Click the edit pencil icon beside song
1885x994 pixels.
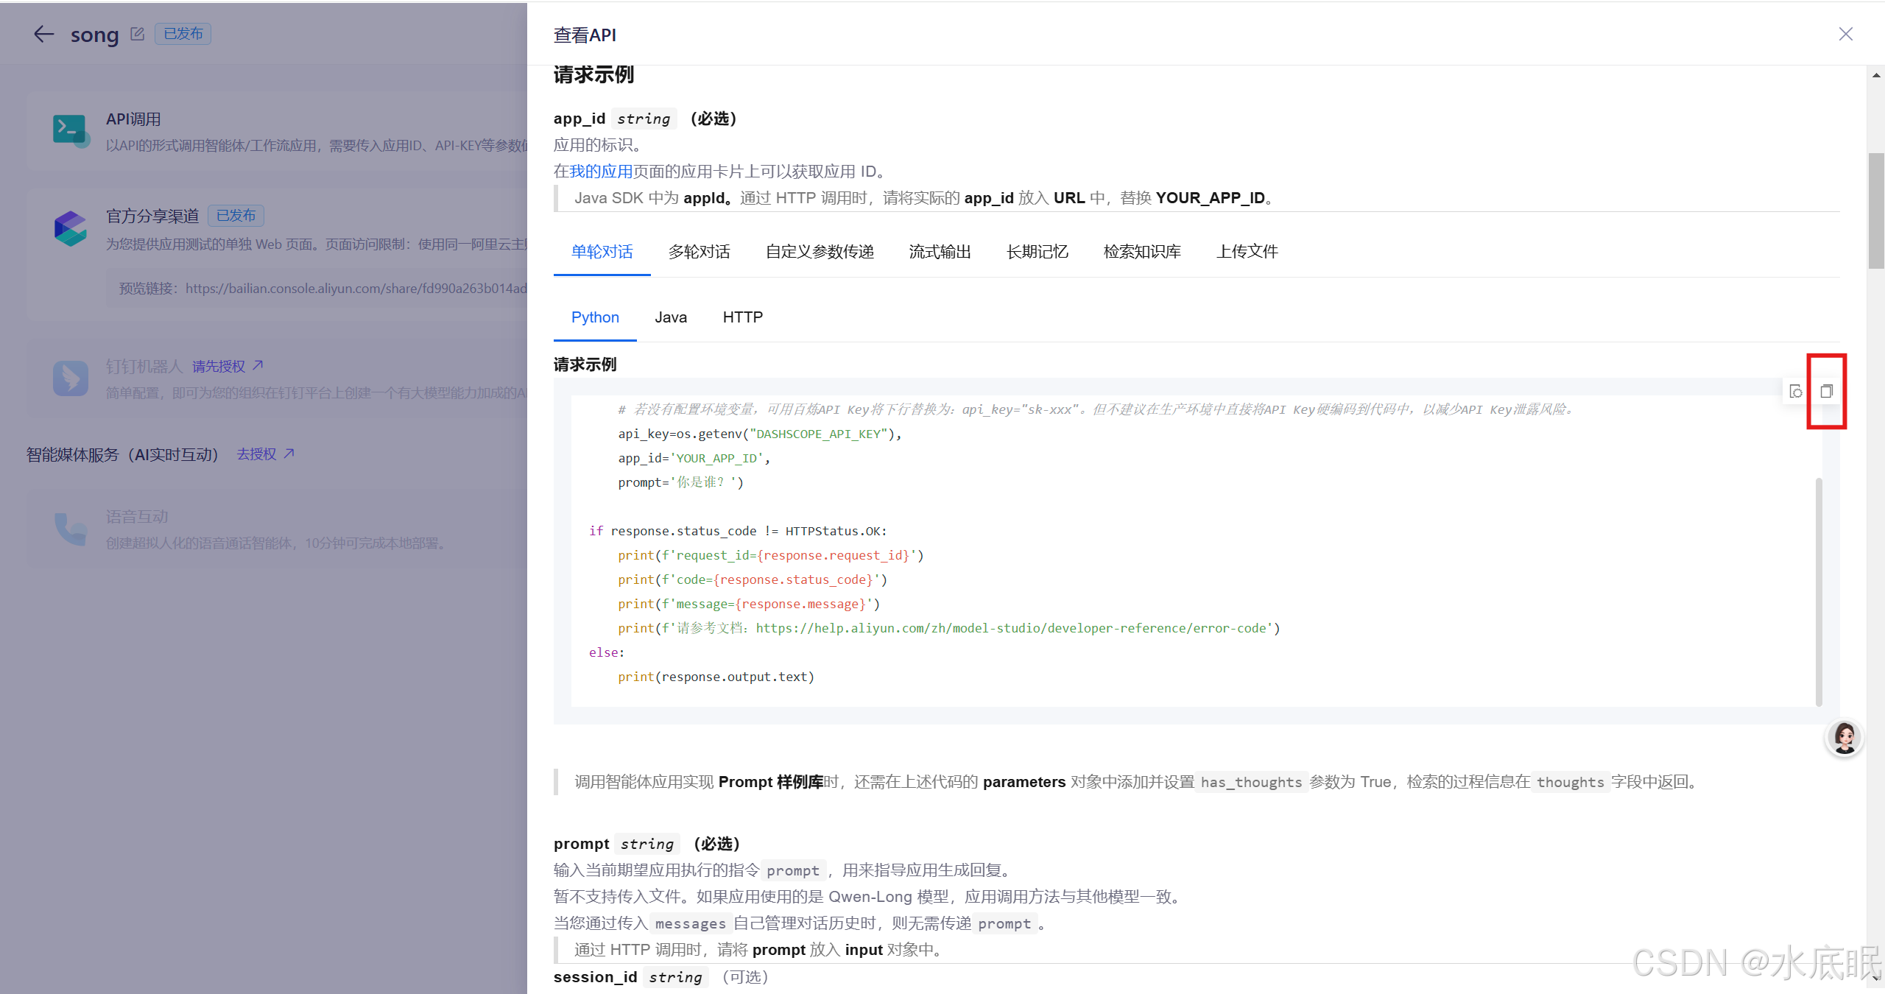pos(137,34)
